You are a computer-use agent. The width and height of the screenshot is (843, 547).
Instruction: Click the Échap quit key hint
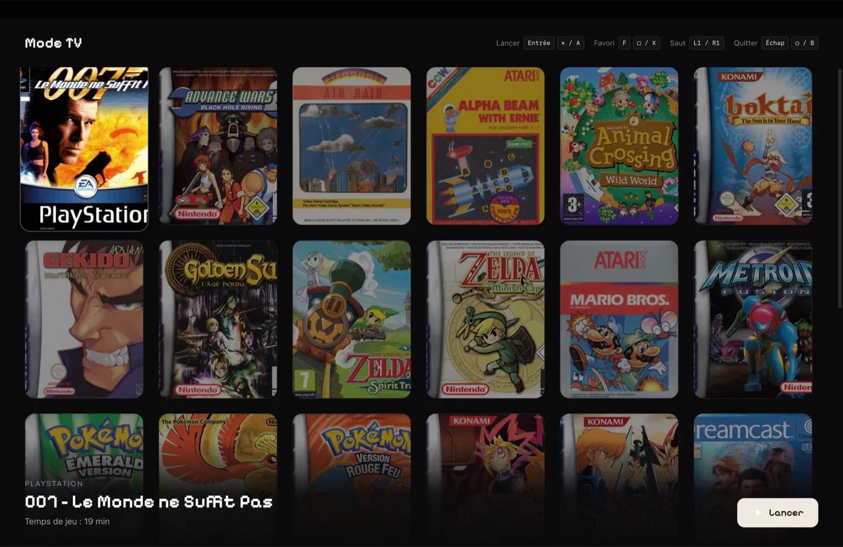(775, 43)
